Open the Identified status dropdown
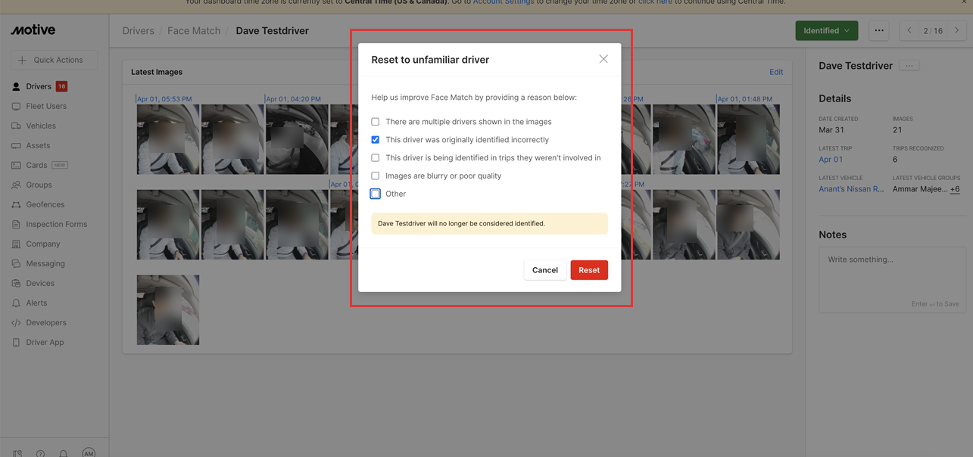973x457 pixels. (x=826, y=31)
